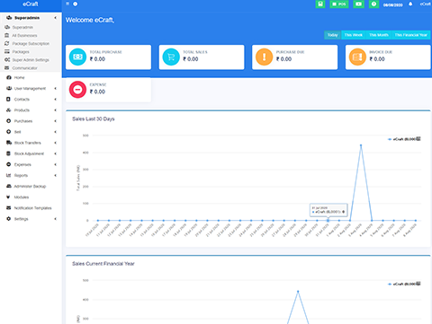The image size is (432, 324).
Task: Expand the Purchases menu arrow
Action: coord(56,121)
